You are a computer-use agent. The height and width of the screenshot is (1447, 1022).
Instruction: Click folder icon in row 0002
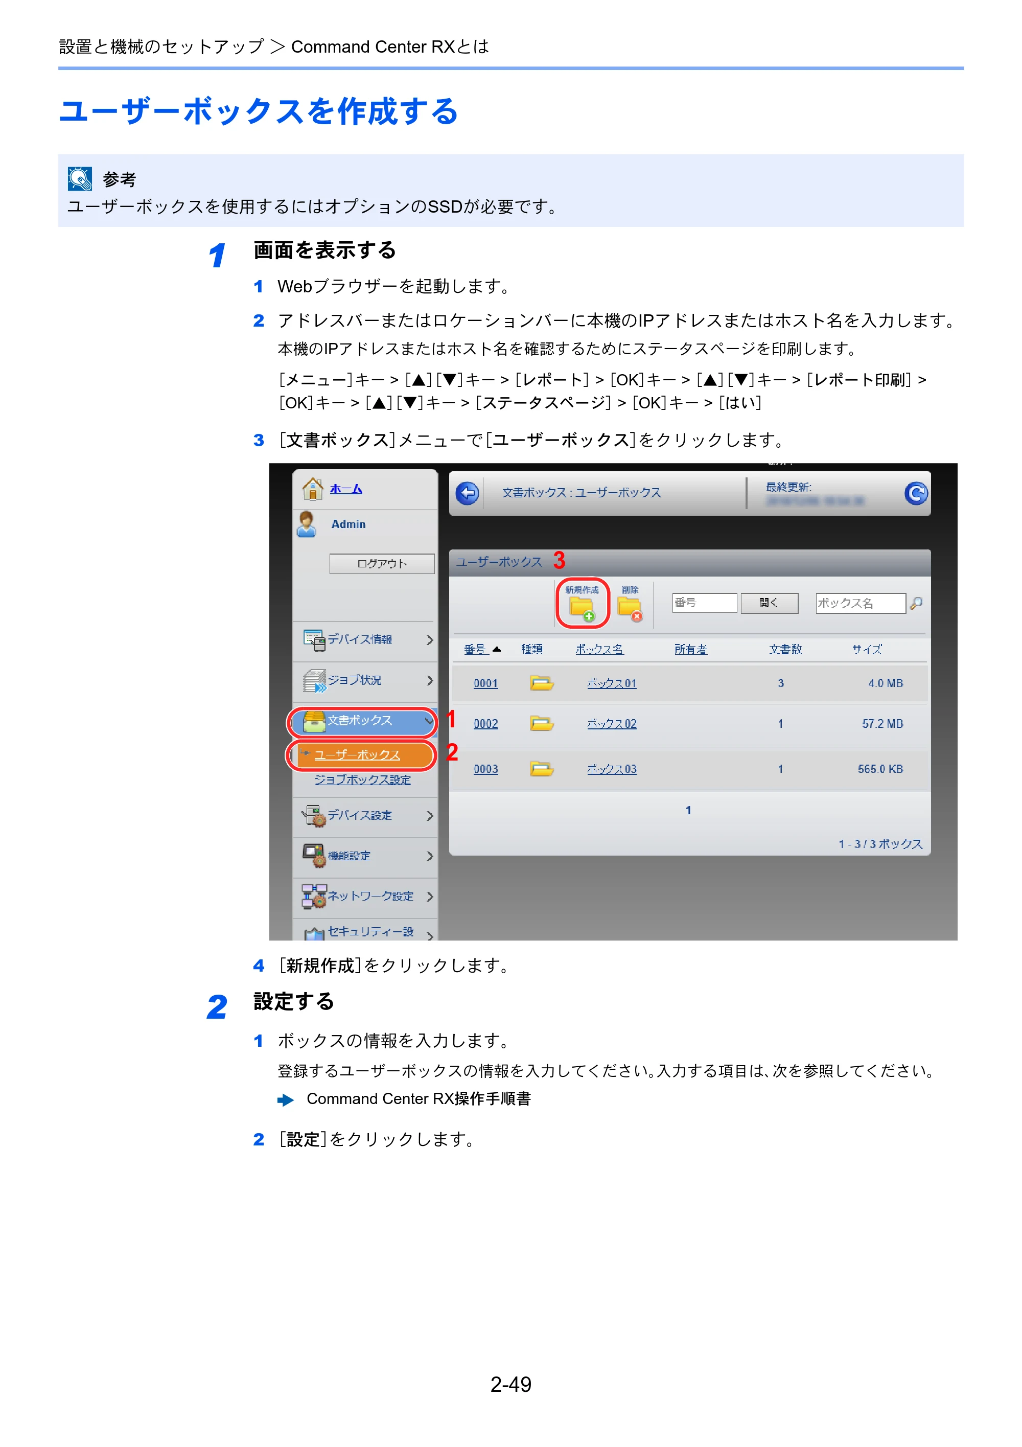pos(541,723)
